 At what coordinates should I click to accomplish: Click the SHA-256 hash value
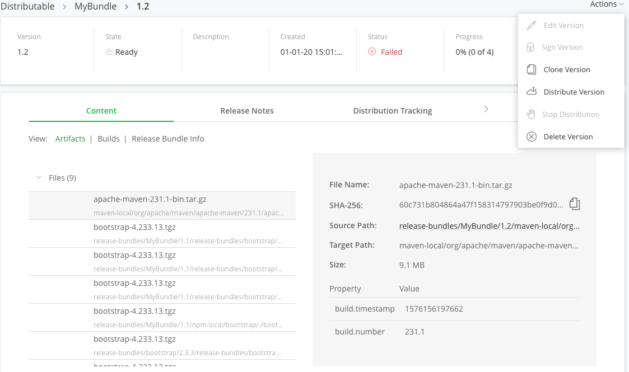[x=481, y=205]
